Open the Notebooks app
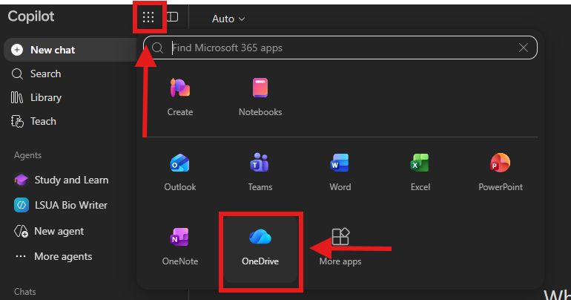 [x=260, y=97]
